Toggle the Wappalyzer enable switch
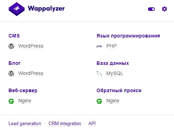 click(151, 9)
